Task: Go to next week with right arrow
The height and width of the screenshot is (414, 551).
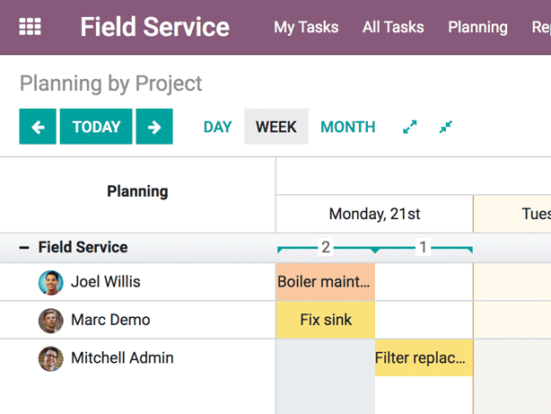Action: 154,127
